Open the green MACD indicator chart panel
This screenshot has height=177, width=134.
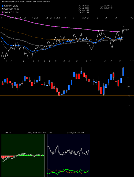pyautogui.click(x=23, y=156)
